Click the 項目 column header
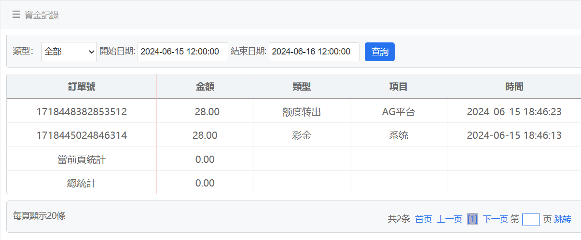Screen dimensions: 581x240 (399, 87)
